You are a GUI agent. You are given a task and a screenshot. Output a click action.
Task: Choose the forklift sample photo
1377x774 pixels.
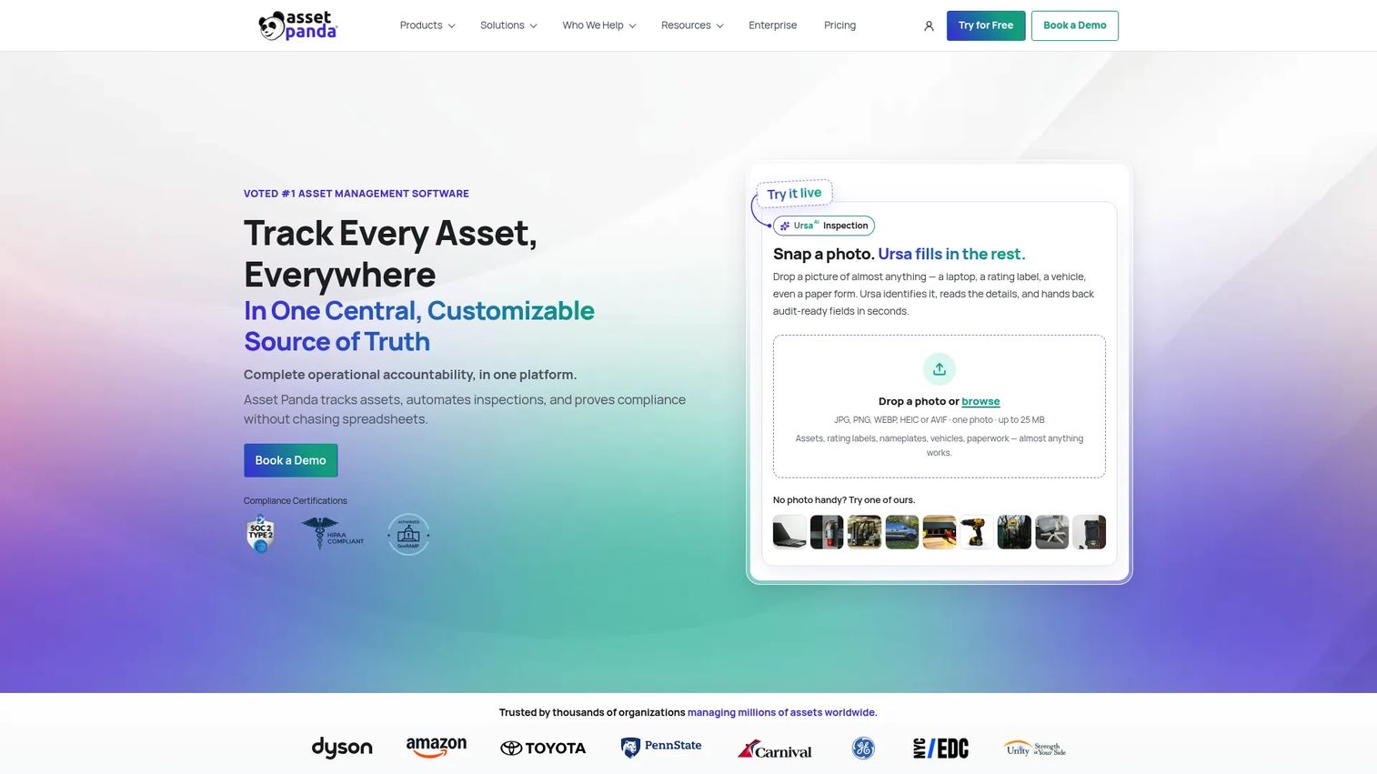[x=864, y=532]
